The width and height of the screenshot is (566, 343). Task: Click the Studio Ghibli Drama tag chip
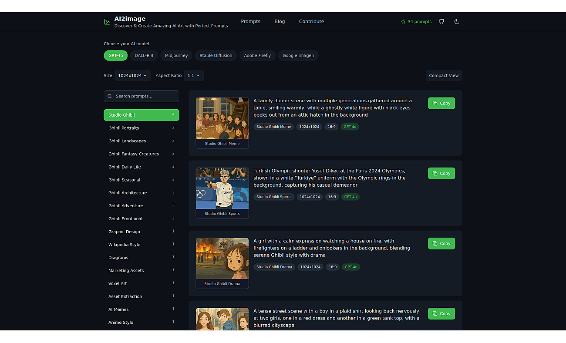[274, 267]
